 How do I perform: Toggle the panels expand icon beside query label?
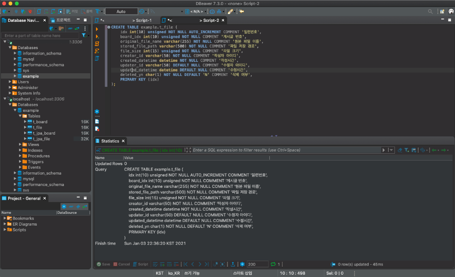click(188, 150)
